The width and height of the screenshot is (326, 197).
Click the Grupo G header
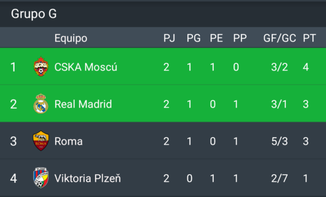coord(34,14)
